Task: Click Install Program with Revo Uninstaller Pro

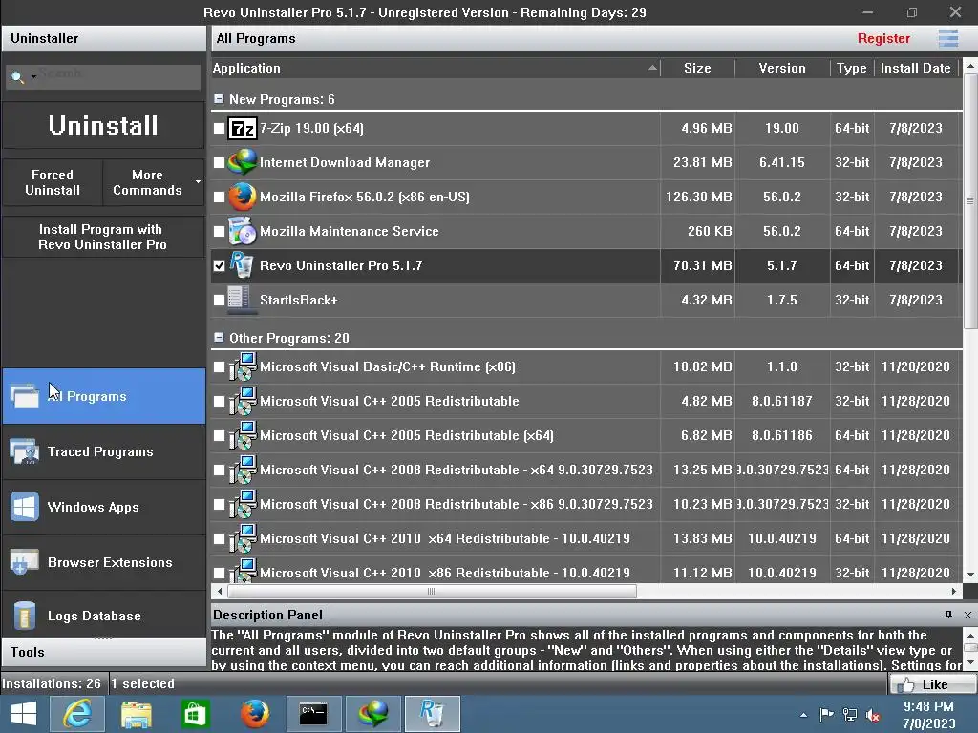Action: [103, 237]
